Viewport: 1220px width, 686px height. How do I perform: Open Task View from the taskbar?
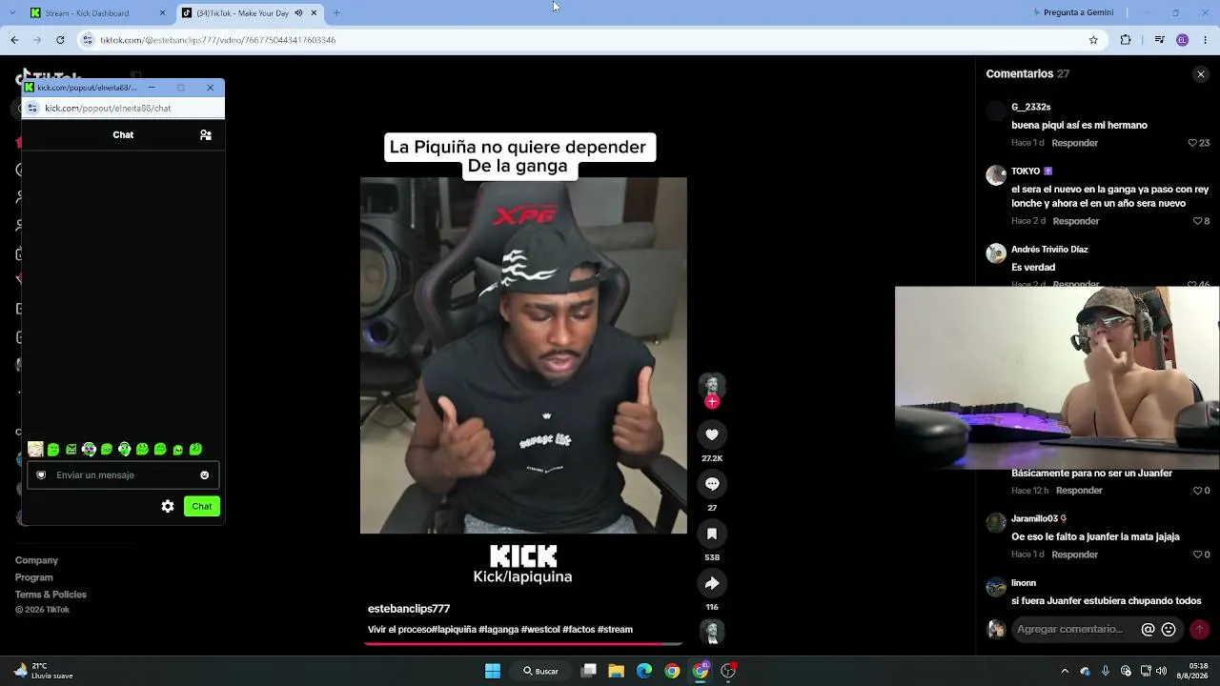click(x=589, y=671)
